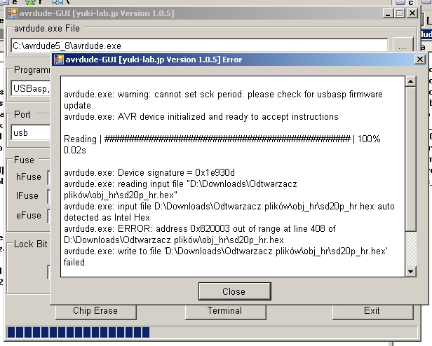Minimize the main avrdude-GUI window

388,13
